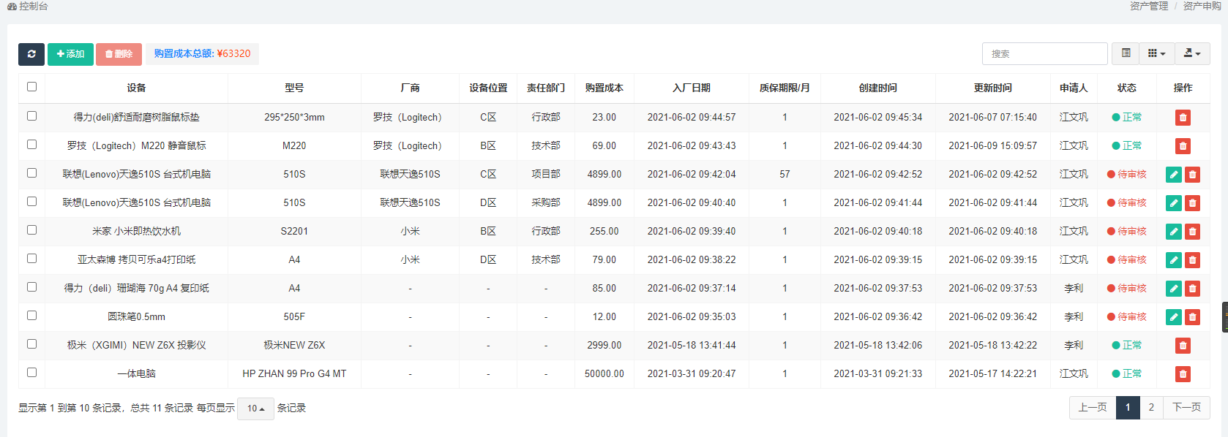Click the green 添加 button
Viewport: 1228px width, 437px height.
(70, 54)
